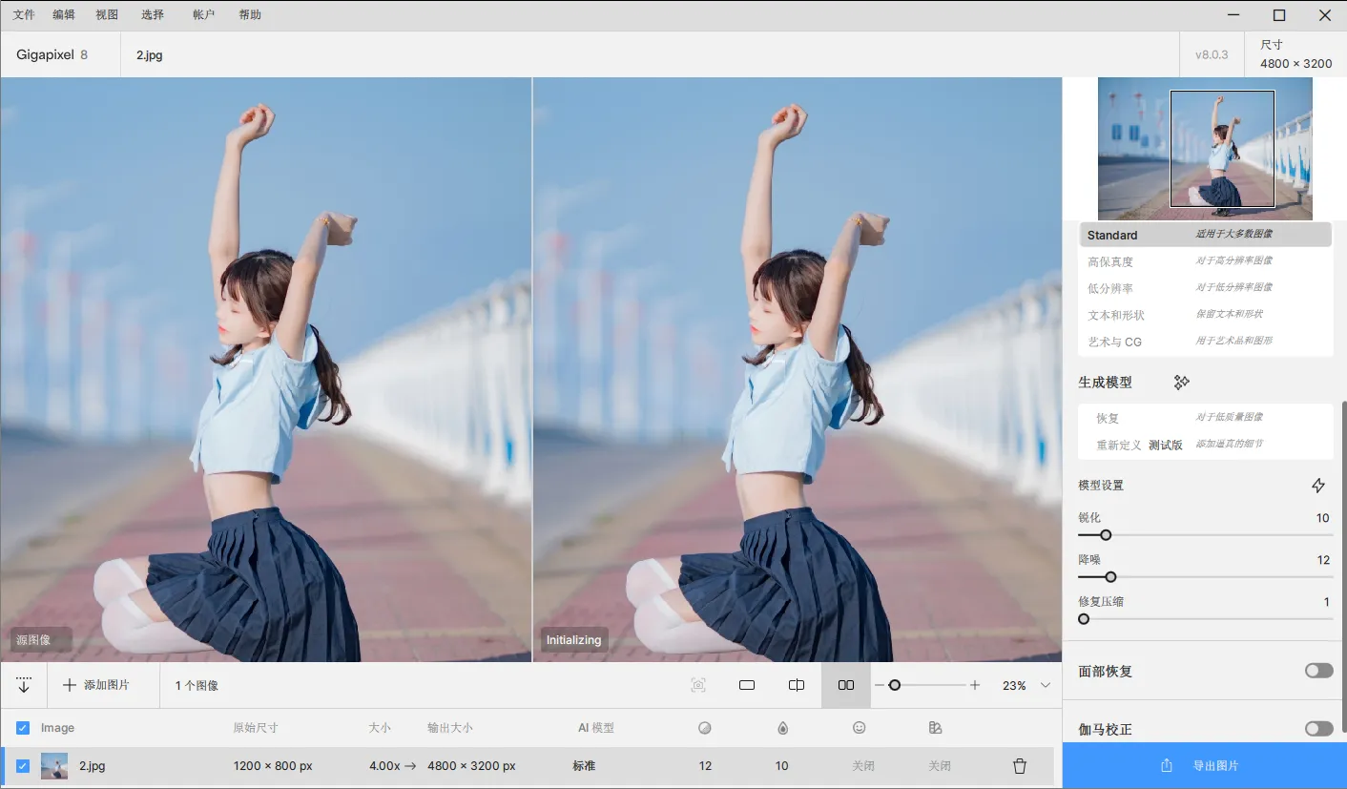
Task: Delete 2.jpg using the trash icon
Action: point(1019,766)
